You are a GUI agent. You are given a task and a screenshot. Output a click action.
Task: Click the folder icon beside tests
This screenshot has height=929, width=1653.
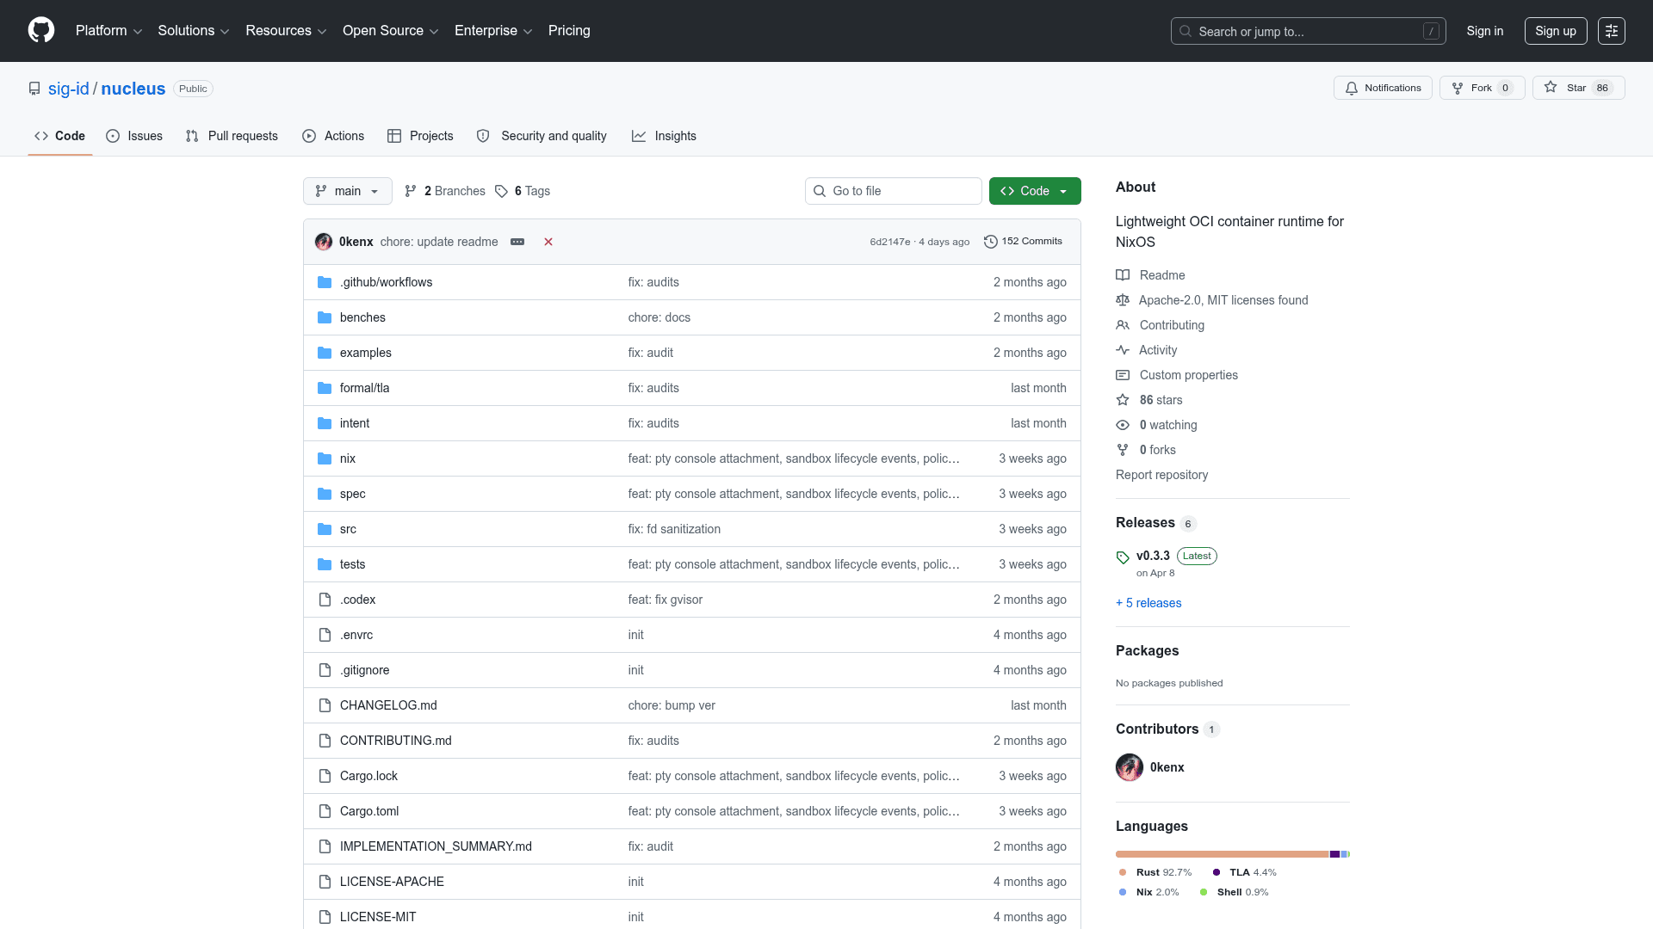(325, 564)
